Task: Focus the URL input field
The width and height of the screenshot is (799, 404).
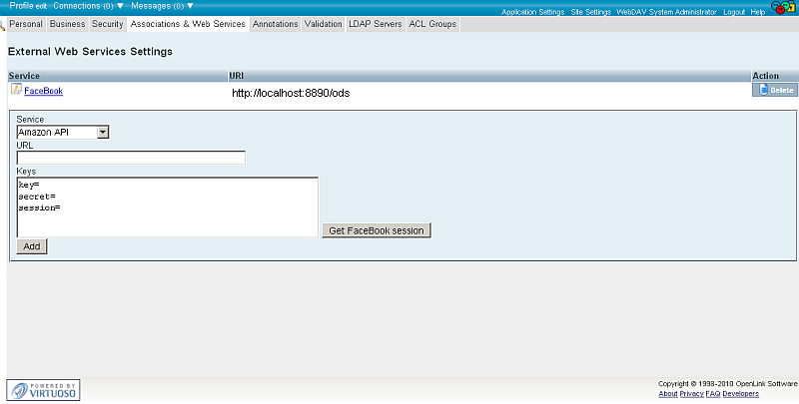Action: click(x=131, y=158)
